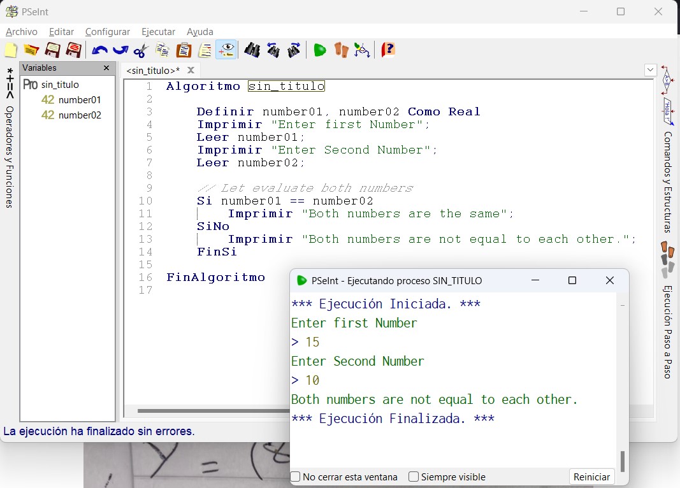The image size is (680, 488).
Task: Save the algorithm with the floppy disk icon
Action: click(x=52, y=50)
